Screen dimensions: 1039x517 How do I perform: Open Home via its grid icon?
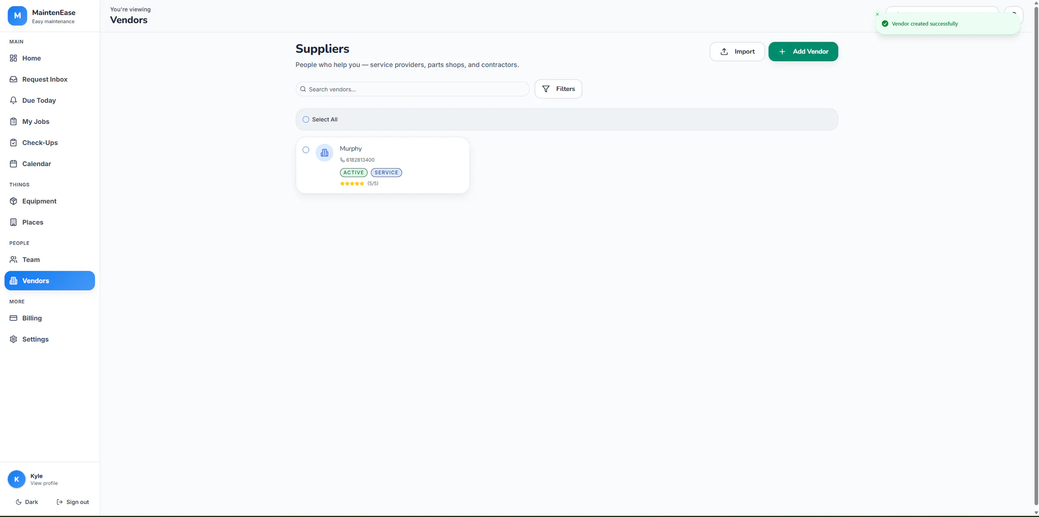pos(13,58)
